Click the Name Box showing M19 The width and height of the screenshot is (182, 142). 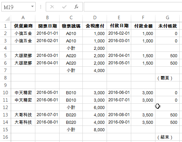[19, 7]
